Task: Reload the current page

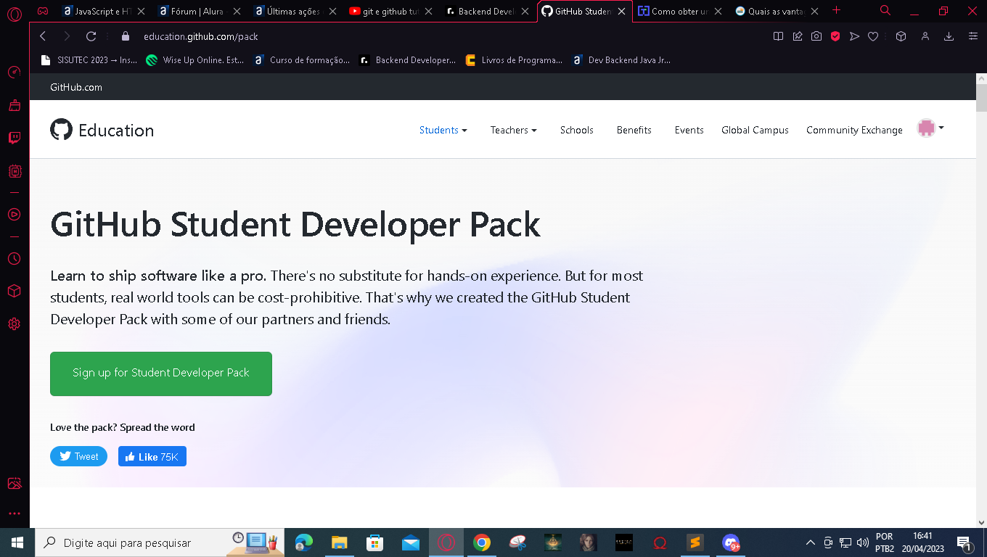Action: pos(91,36)
